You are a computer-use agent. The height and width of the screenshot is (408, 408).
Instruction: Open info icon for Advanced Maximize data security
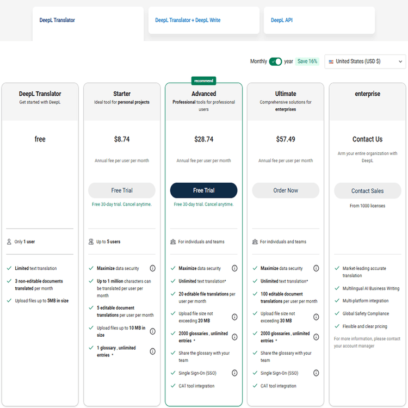click(x=234, y=268)
